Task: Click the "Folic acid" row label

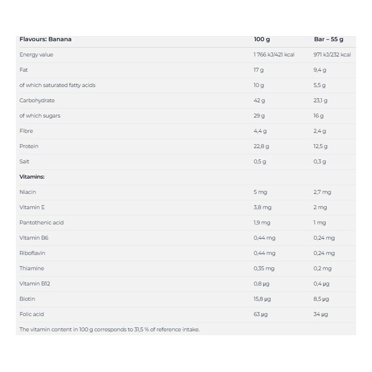Action: (x=32, y=314)
